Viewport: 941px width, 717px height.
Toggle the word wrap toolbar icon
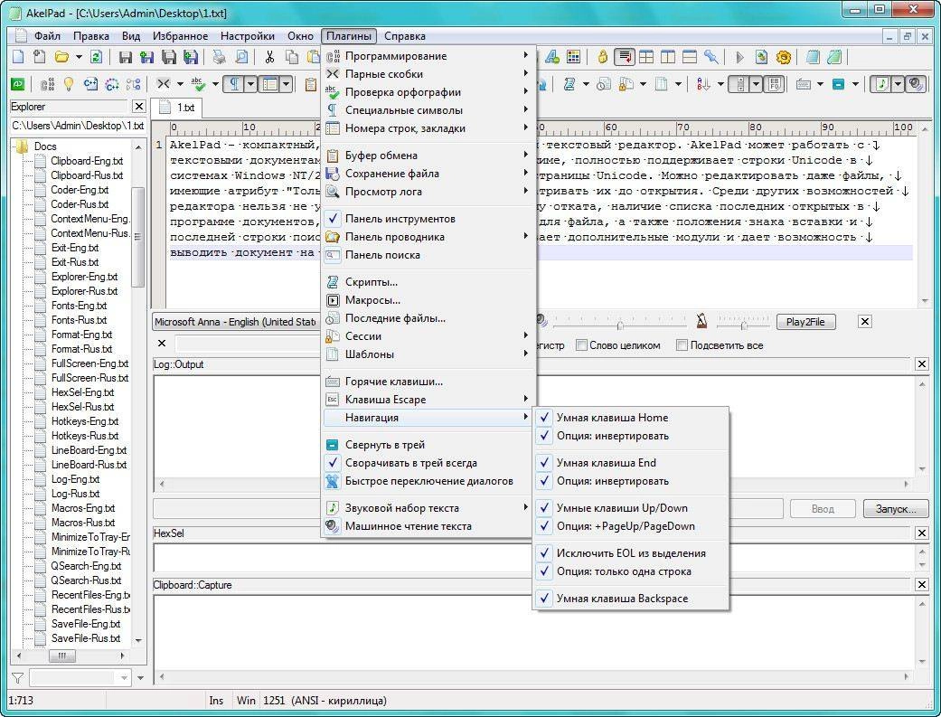[625, 57]
